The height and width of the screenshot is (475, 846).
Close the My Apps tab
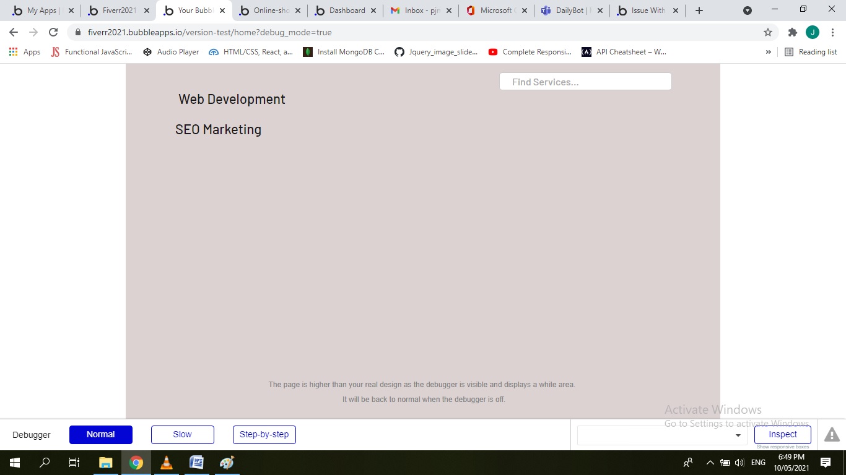click(71, 11)
